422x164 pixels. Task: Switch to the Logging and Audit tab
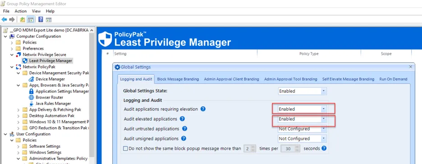point(136,79)
